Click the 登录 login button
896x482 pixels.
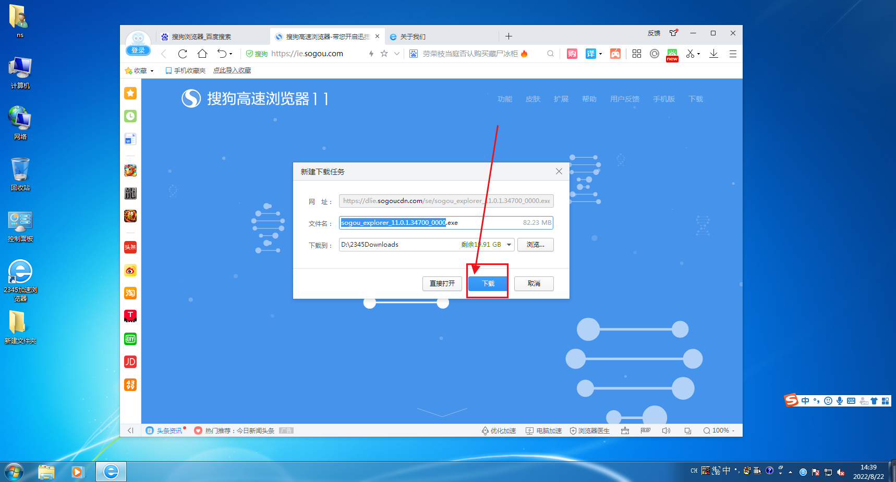coord(138,50)
